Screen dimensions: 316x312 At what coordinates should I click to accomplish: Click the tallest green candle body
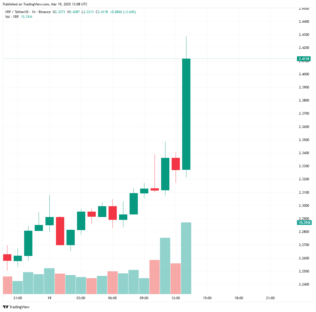point(186,114)
